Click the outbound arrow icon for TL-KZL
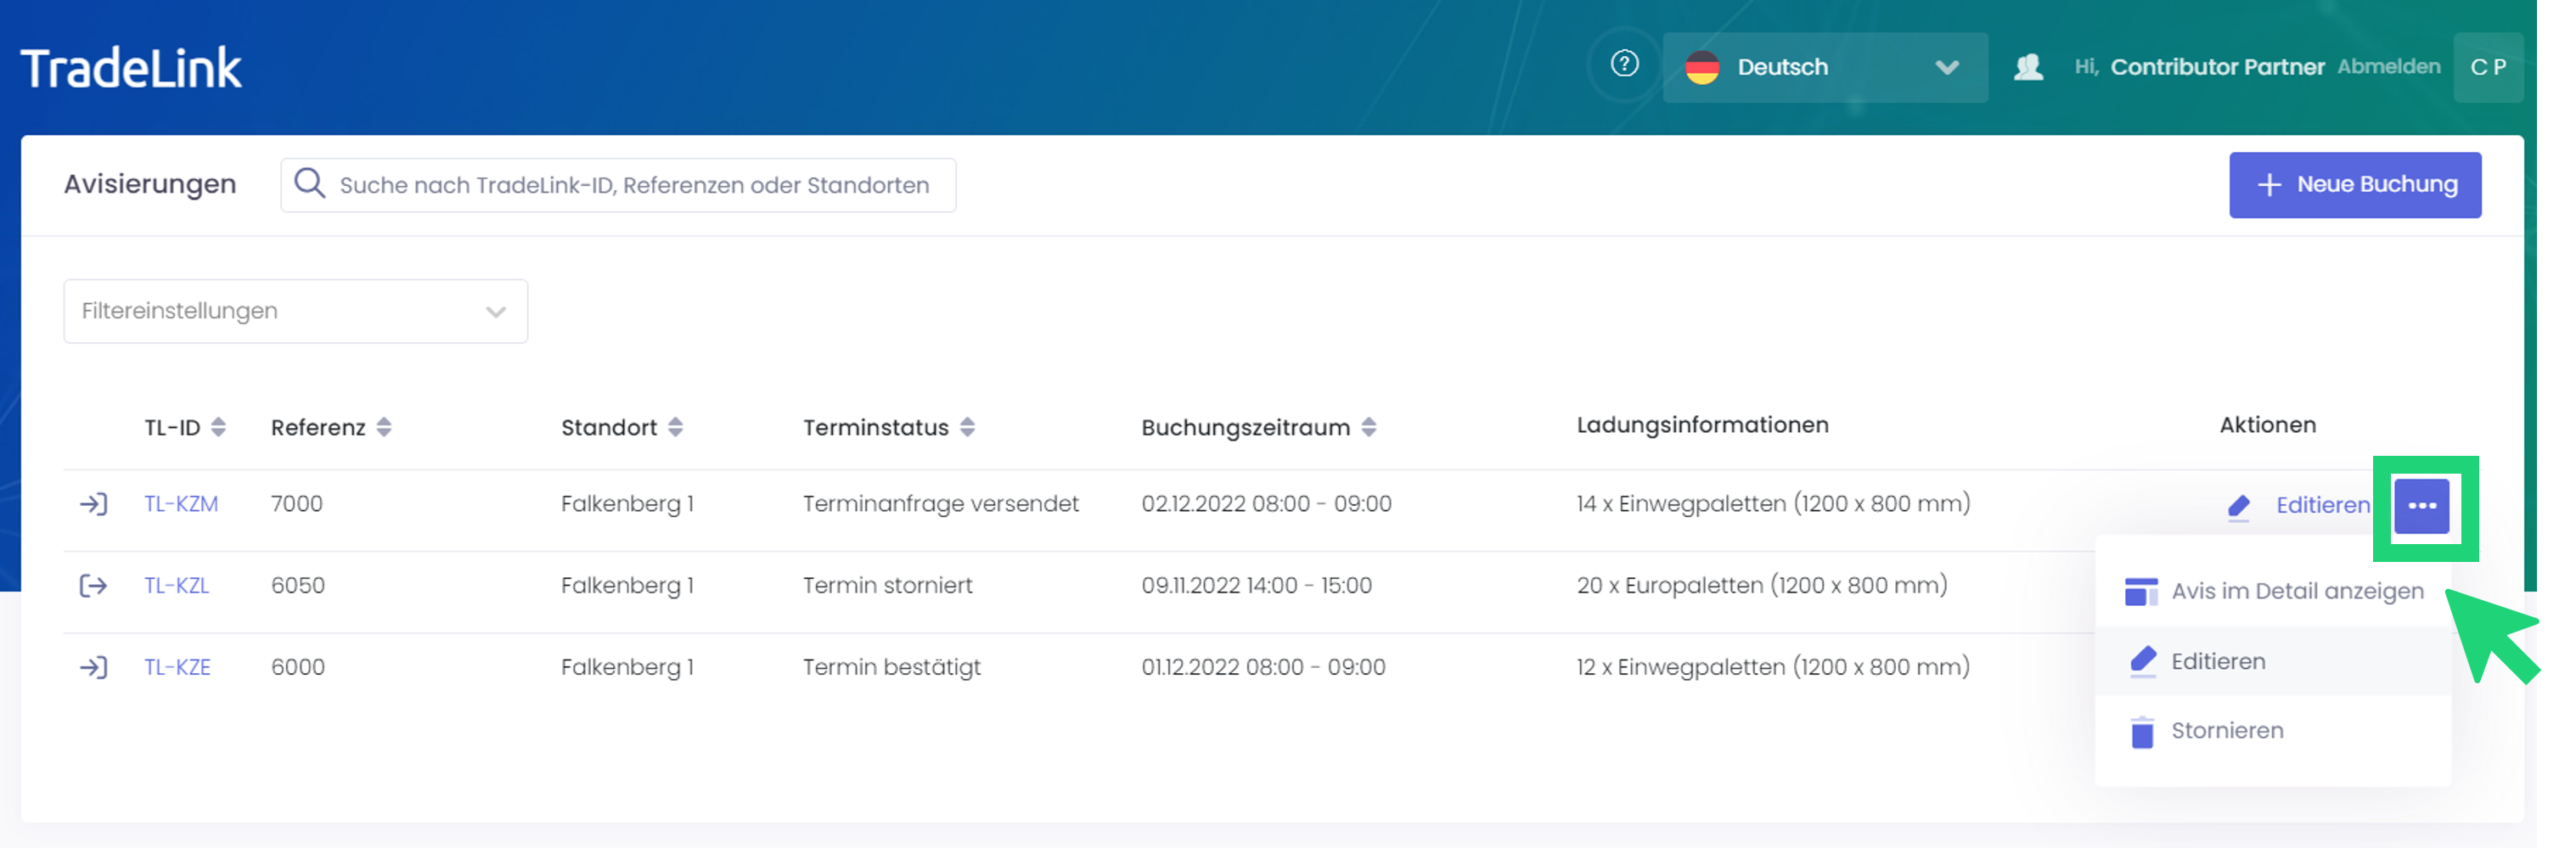 point(93,586)
